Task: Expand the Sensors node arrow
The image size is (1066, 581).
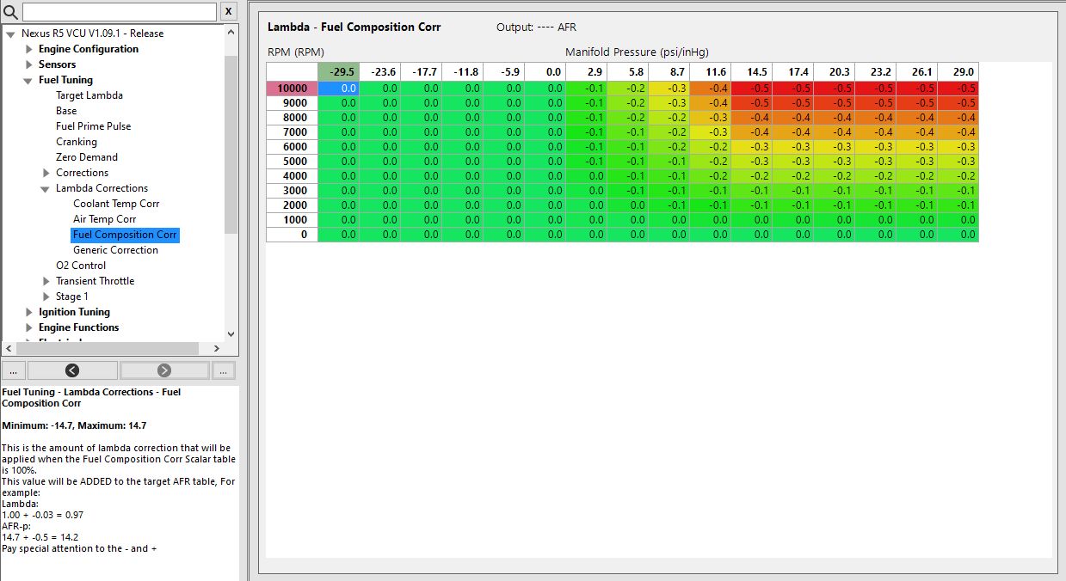Action: coord(28,65)
